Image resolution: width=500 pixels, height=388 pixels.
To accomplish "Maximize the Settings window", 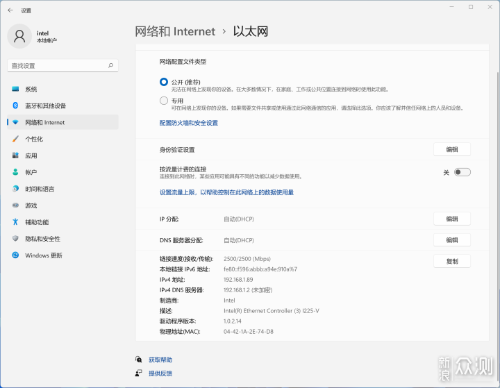I will point(471,7).
